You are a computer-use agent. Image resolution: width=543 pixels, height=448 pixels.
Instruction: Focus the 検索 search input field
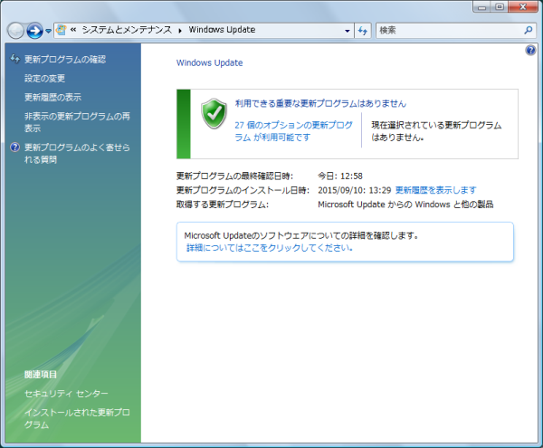point(450,31)
